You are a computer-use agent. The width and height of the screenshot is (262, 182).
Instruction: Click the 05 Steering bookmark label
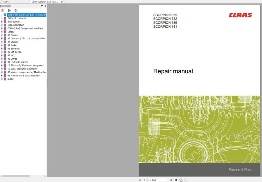coord(14,49)
